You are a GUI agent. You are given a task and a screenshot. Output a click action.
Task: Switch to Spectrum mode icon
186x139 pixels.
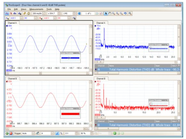pos(15,13)
